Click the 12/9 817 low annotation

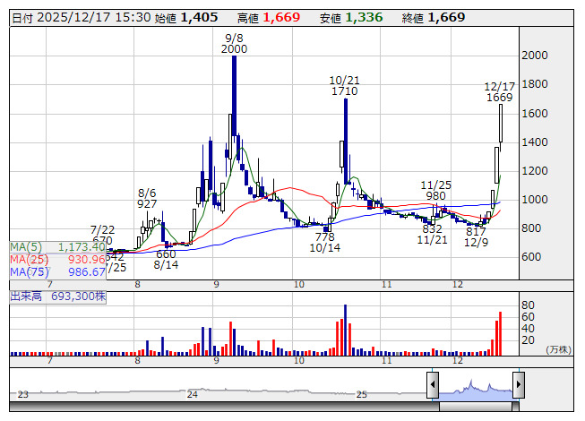[475, 237]
